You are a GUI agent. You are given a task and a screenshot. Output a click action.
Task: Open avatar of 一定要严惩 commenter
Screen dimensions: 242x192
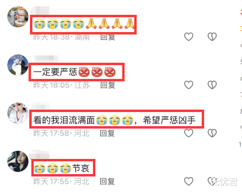pyautogui.click(x=18, y=65)
